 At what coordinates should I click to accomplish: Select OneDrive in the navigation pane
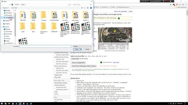coord(8,24)
